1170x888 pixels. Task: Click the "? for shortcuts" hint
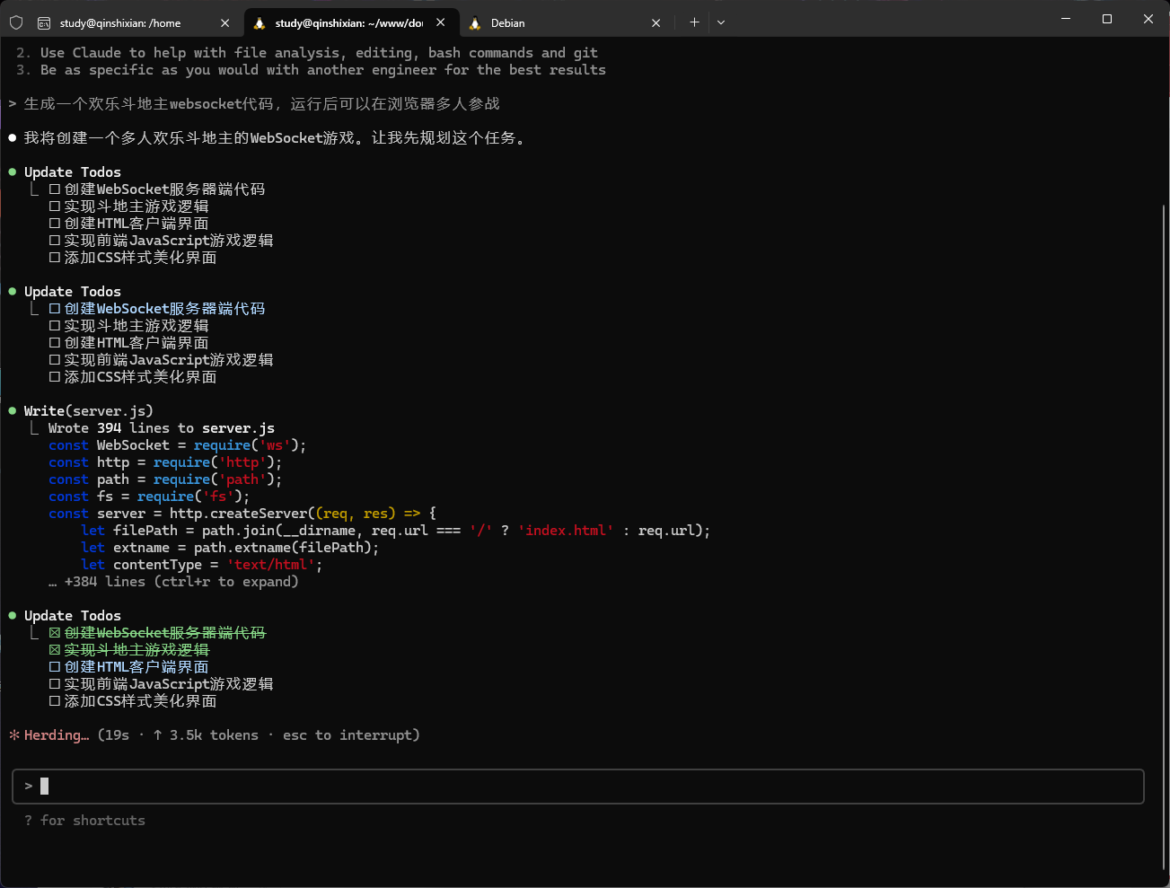[x=85, y=821]
